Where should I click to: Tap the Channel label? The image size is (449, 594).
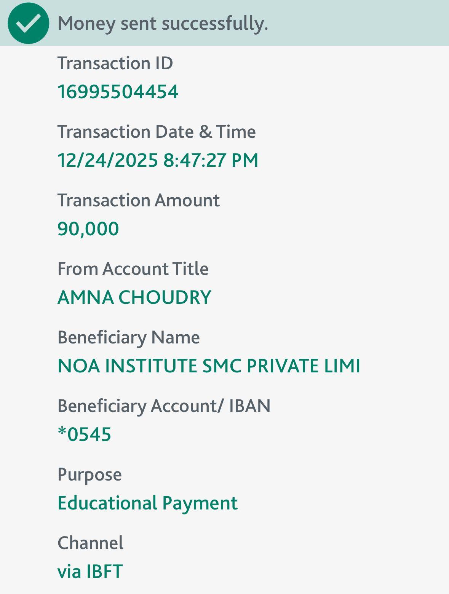pyautogui.click(x=90, y=543)
